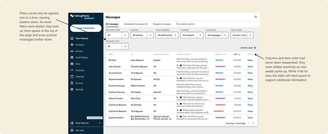This screenshot has height=134, width=328.
Task: Expand the Isaac Newton account menu
Action: [x=100, y=123]
